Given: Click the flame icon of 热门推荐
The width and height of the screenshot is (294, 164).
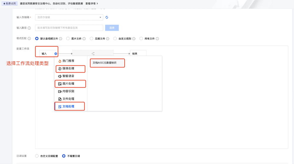Looking at the screenshot, I should pos(60,61).
